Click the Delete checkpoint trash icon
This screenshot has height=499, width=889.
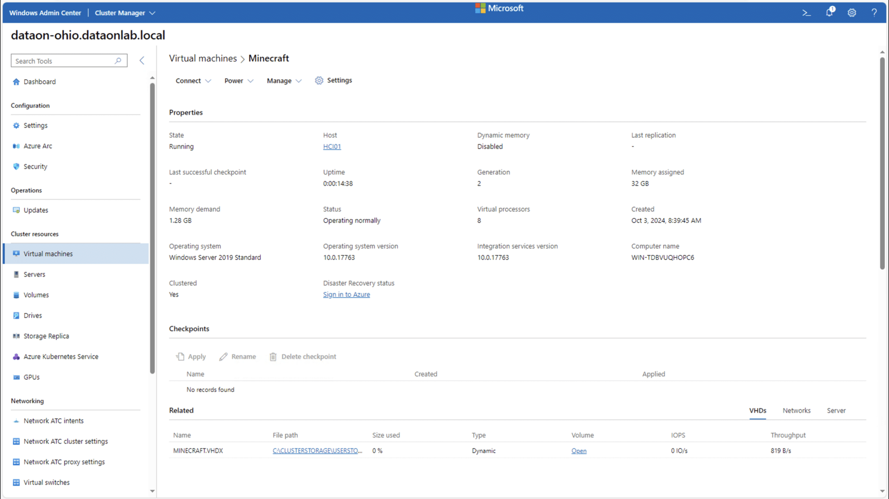[273, 357]
